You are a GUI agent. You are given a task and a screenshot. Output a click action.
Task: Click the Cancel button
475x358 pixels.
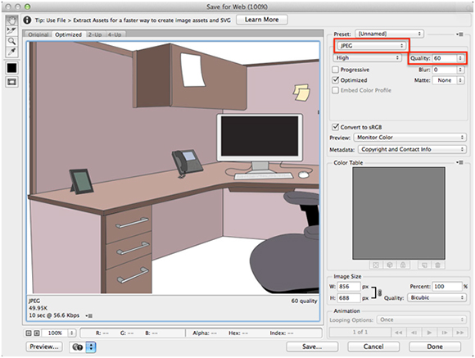(x=373, y=347)
